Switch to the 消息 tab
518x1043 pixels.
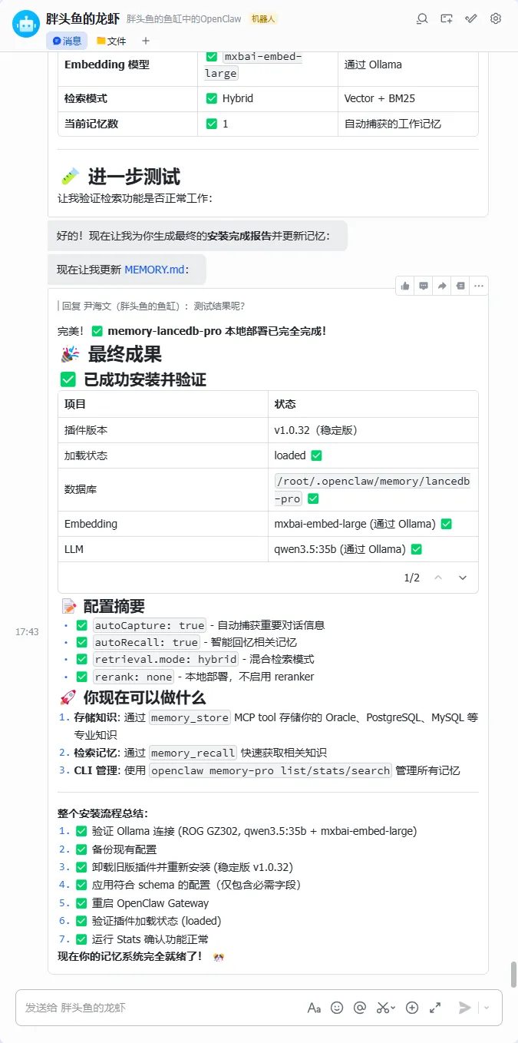(x=67, y=41)
